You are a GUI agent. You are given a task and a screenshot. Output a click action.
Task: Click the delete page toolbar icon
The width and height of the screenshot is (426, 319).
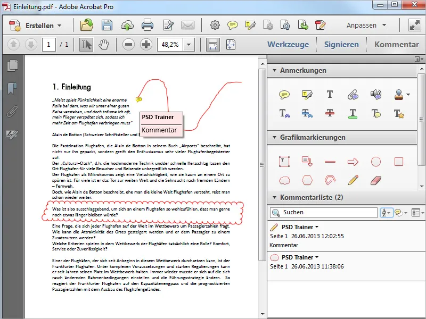(x=268, y=25)
